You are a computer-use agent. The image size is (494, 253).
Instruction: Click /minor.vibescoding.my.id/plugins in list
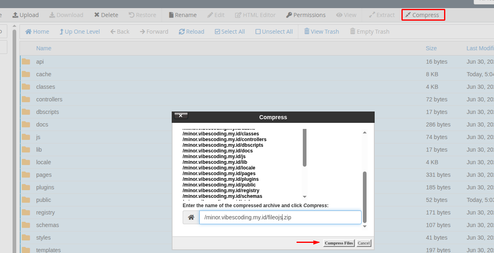pos(220,179)
